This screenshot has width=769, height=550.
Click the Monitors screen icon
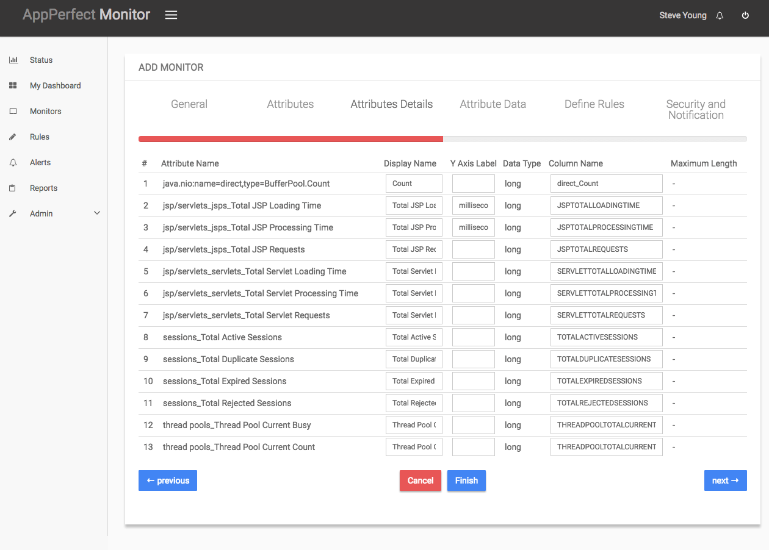[x=13, y=111]
